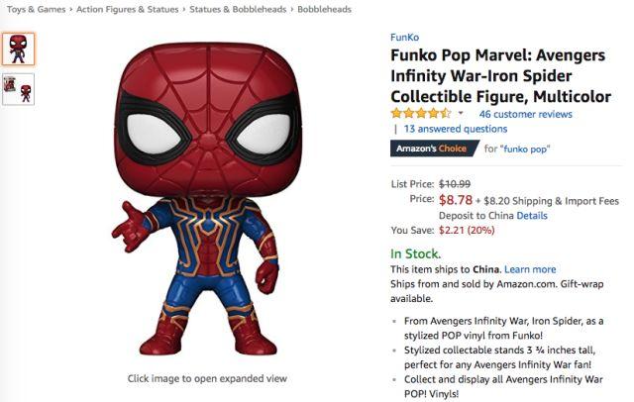Click the star rating icons
Screen dimensions: 634x402
[420, 114]
